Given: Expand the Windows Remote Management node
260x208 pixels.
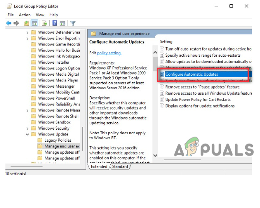Looking at the screenshot, I should click(27, 111).
